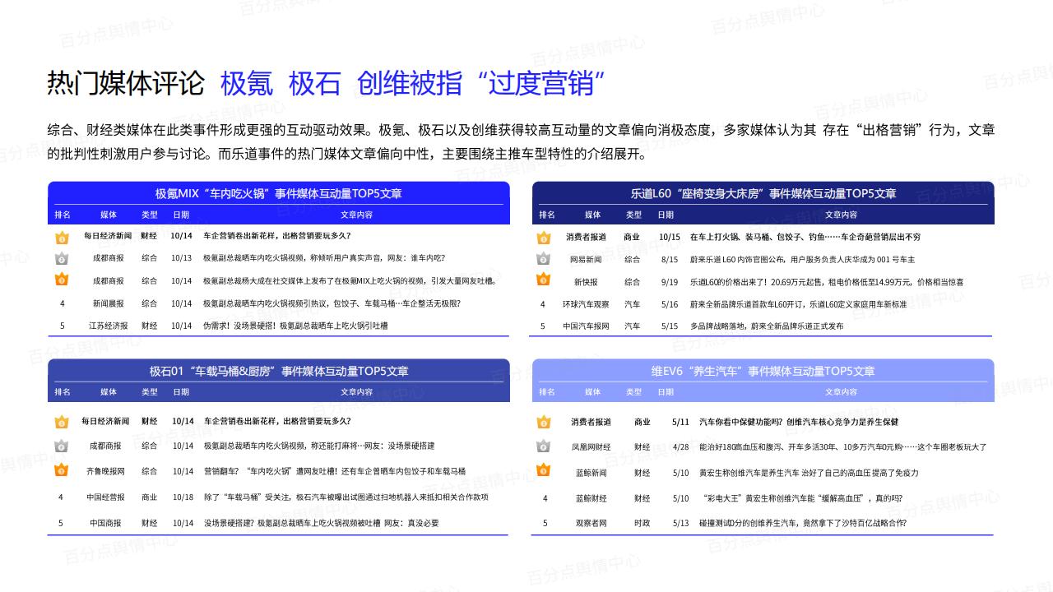Viewport: 1053px width, 592px height.
Task: Click 类型 column header in 乐道L60 table
Action: click(x=633, y=215)
